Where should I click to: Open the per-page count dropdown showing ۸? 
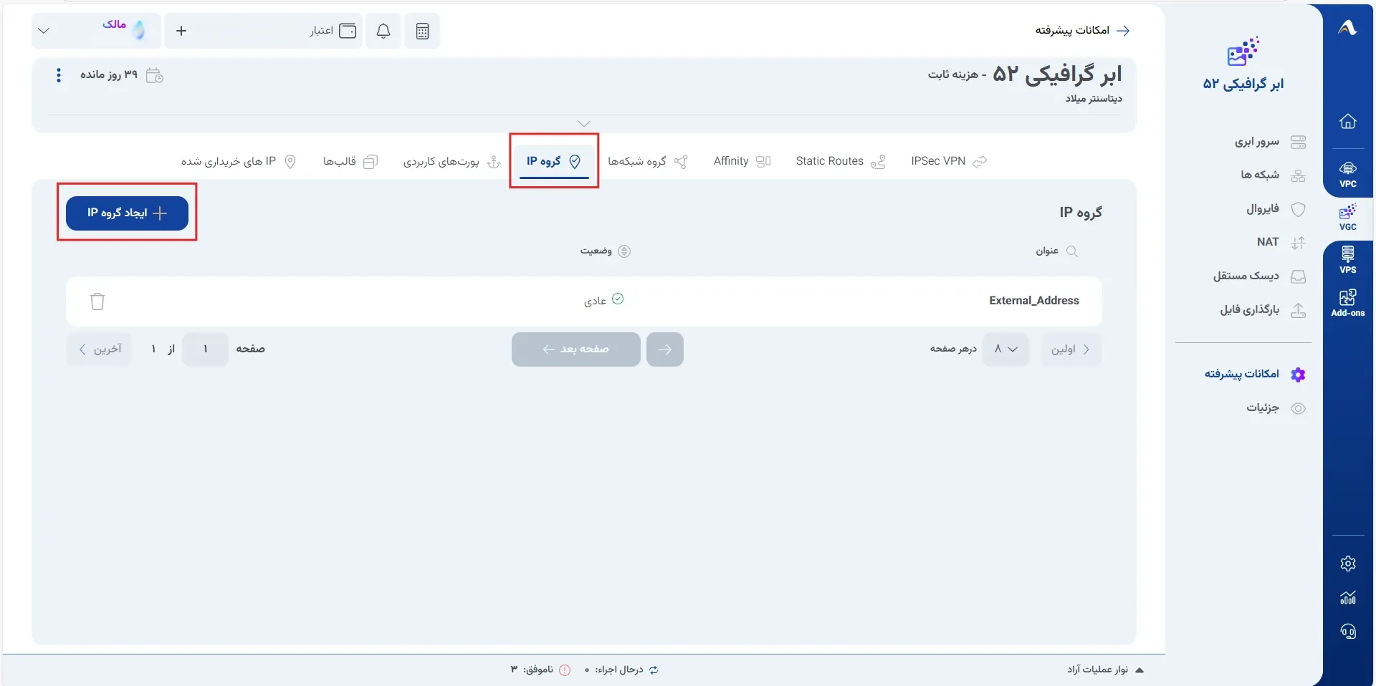[x=1005, y=349]
